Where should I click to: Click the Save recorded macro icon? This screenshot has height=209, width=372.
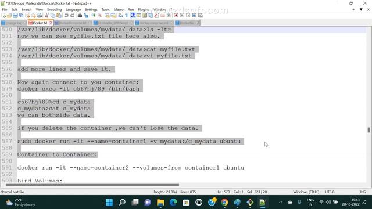tap(200, 16)
